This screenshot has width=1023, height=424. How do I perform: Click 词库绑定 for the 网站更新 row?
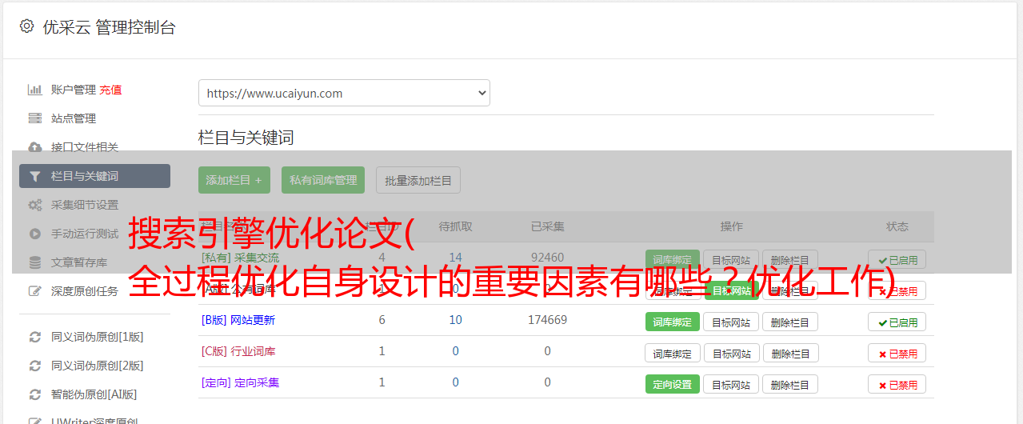[673, 322]
